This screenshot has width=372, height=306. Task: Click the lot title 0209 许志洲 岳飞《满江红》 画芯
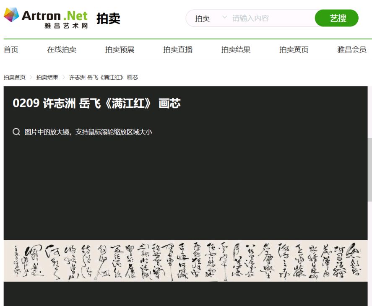(96, 103)
